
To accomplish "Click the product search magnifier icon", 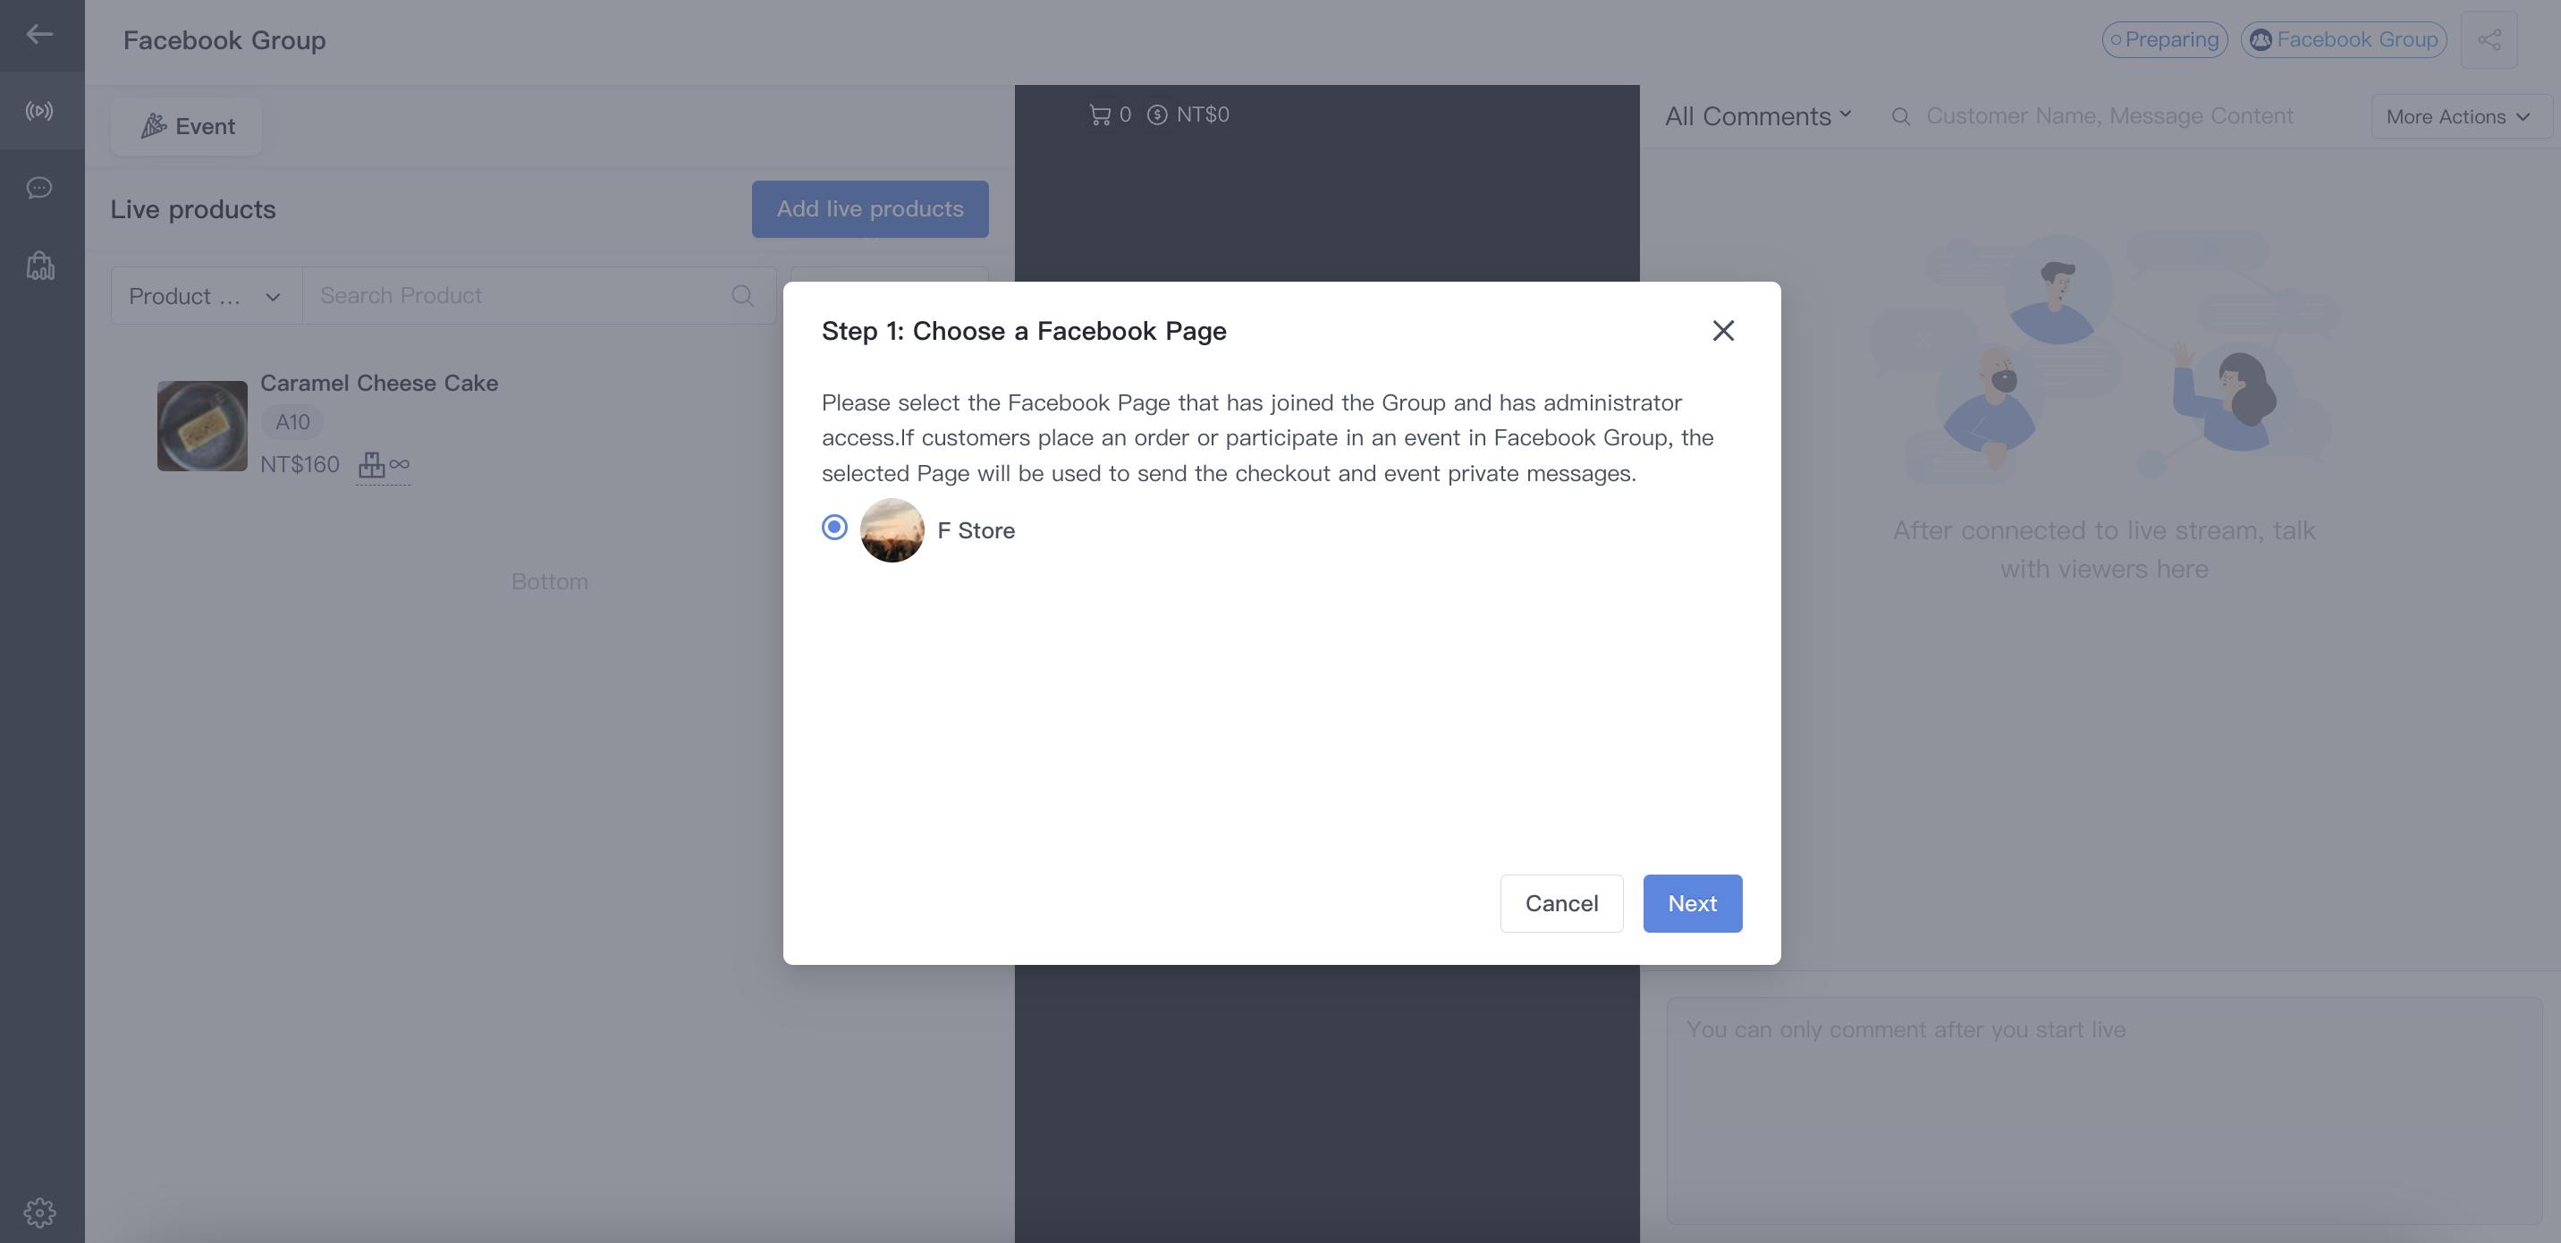I will tap(743, 295).
